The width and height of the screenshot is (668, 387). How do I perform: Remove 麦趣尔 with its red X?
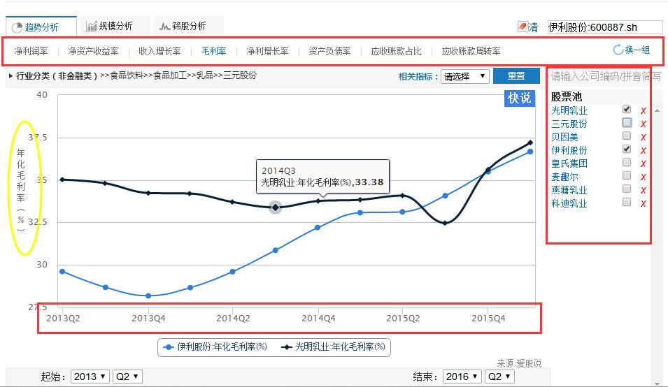644,177
